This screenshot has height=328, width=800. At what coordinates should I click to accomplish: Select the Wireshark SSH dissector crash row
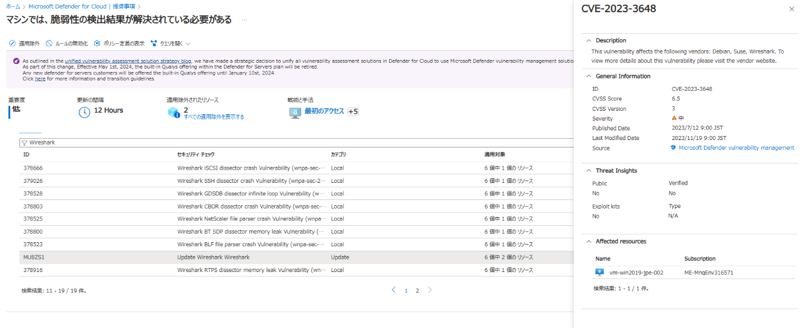pos(296,181)
